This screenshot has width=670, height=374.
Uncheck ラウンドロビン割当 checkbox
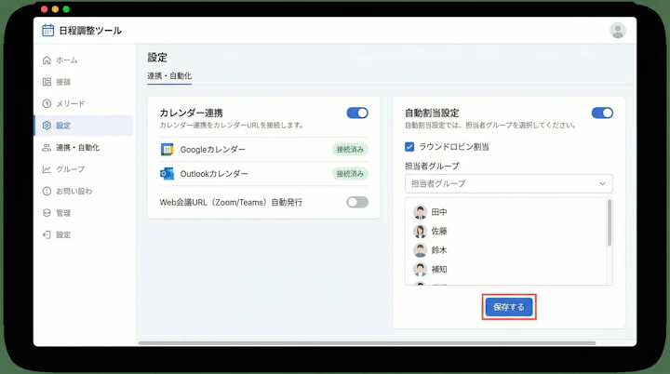pyautogui.click(x=409, y=147)
